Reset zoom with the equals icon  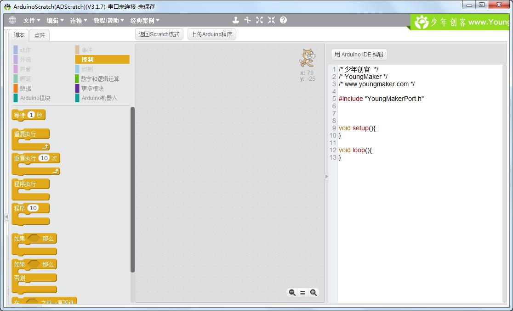pos(302,293)
